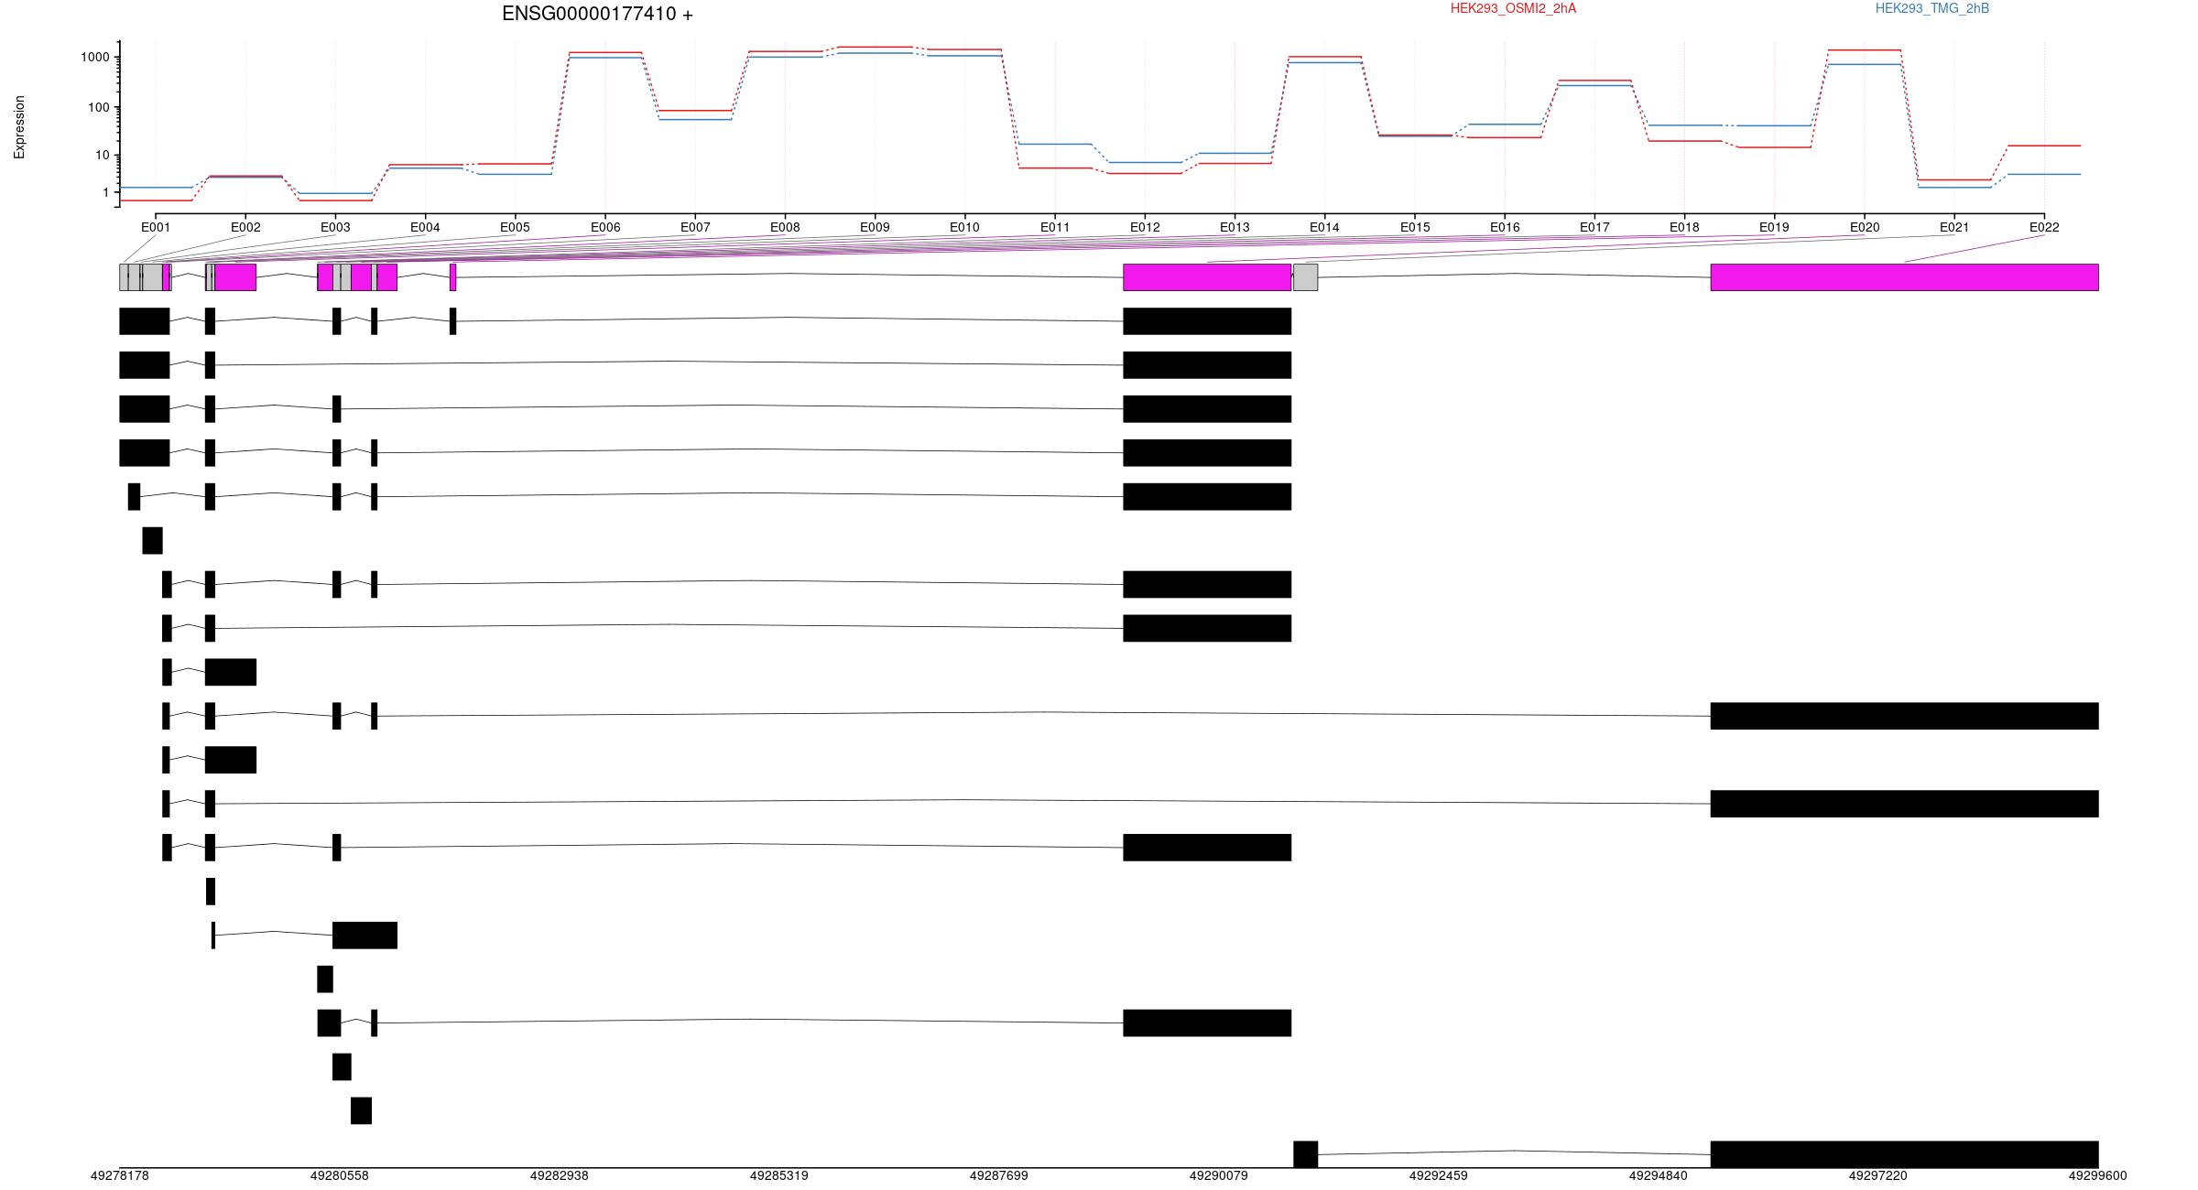Click the E017 exon bin label
This screenshot has height=1190, width=2198.
1594,227
